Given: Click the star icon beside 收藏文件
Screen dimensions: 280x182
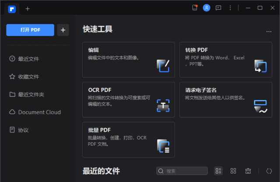Looking at the screenshot, I should (x=12, y=77).
